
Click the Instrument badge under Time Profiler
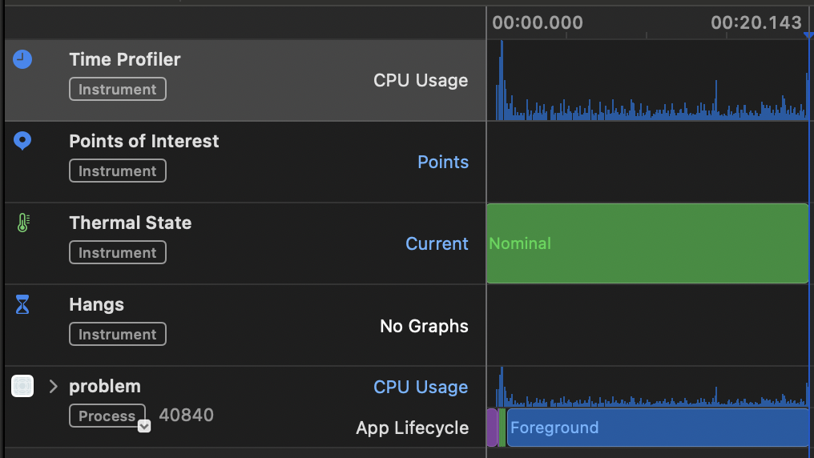pos(118,89)
